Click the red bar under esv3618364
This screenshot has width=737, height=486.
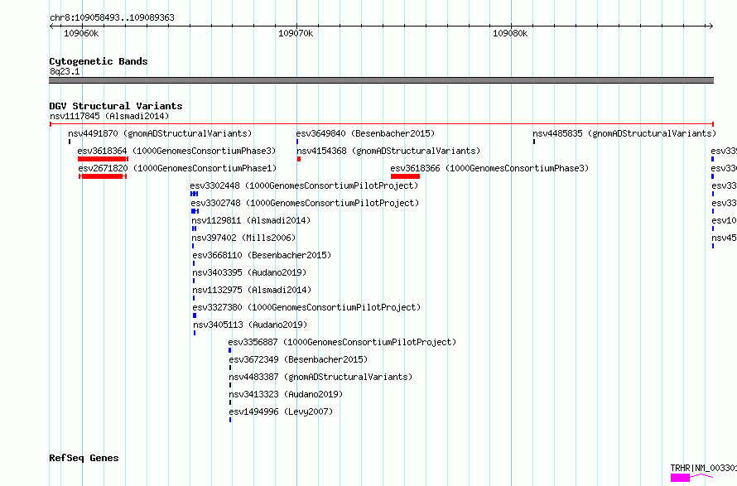[x=103, y=159]
